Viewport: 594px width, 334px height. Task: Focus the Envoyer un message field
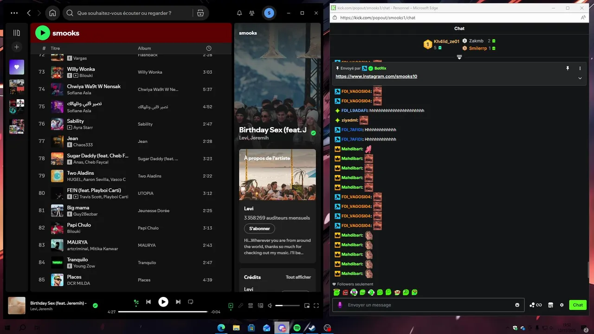tap(428, 305)
